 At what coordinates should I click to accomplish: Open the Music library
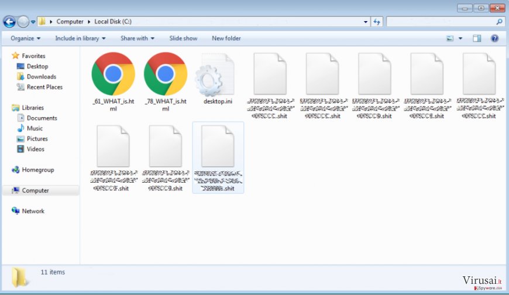click(x=30, y=128)
